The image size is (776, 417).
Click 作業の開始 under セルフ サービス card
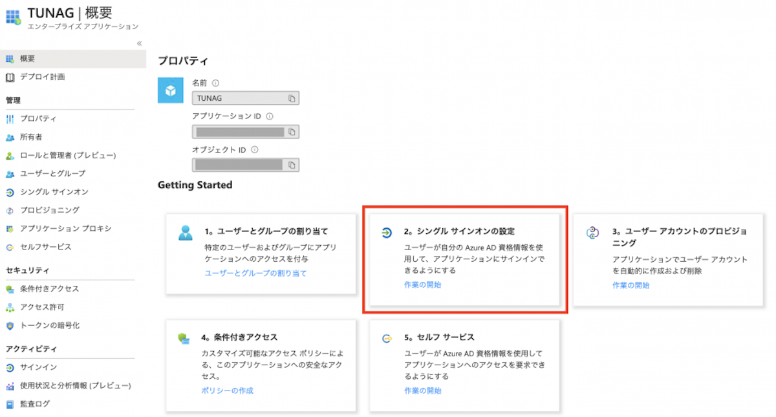(x=423, y=390)
